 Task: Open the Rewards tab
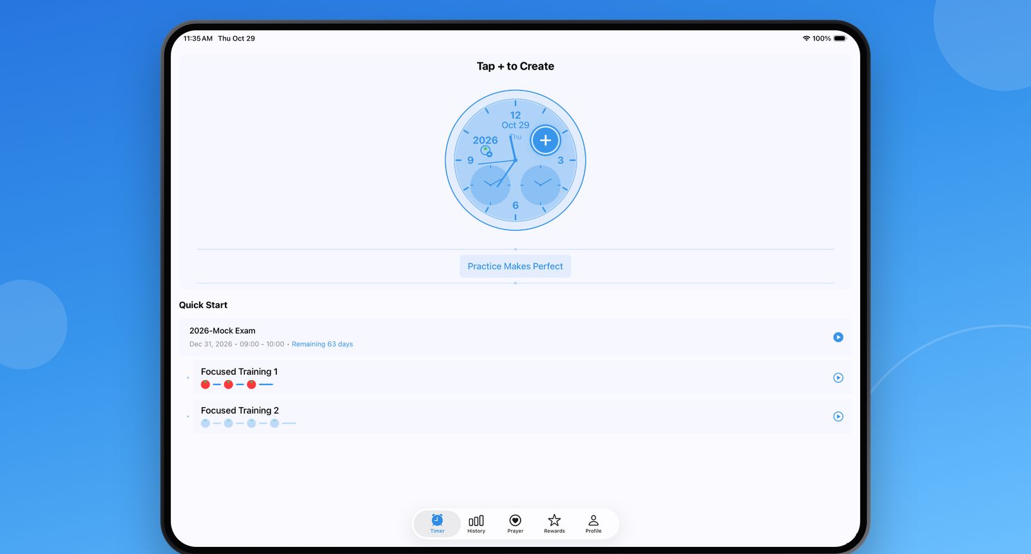coord(554,524)
